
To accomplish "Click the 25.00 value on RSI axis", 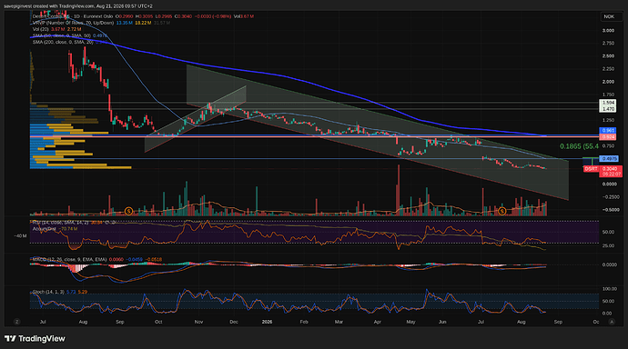I will (608, 245).
